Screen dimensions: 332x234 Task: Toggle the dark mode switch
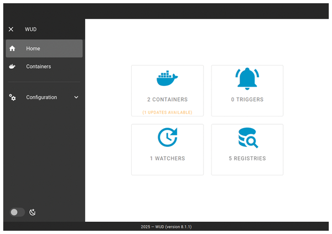(17, 212)
